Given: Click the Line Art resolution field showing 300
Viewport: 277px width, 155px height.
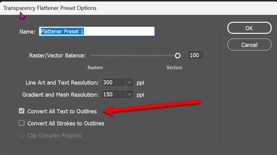Looking at the screenshot, I should pyautogui.click(x=113, y=82).
